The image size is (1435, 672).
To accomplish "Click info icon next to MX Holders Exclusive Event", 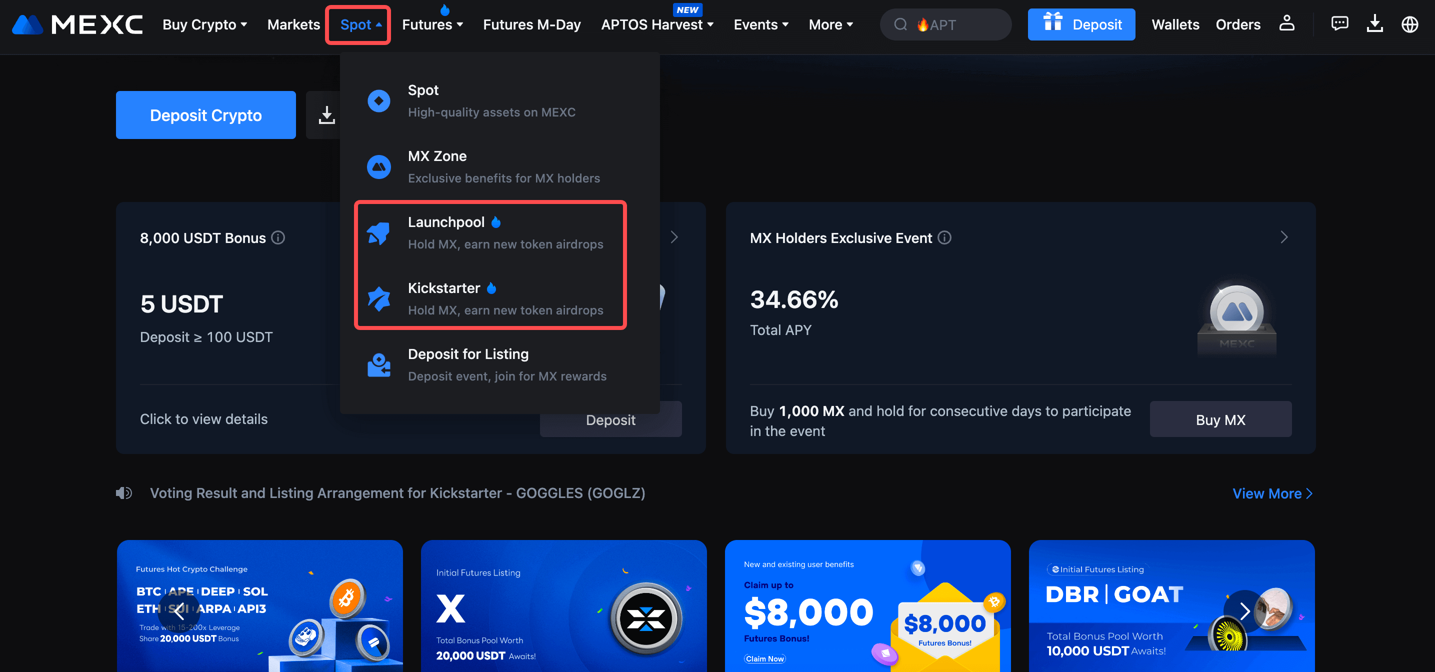I will tap(944, 238).
